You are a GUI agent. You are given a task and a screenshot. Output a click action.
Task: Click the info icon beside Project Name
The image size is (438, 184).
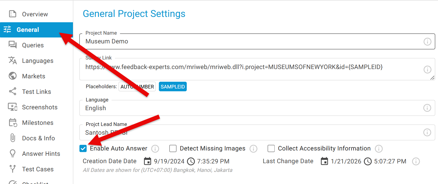pos(427,42)
